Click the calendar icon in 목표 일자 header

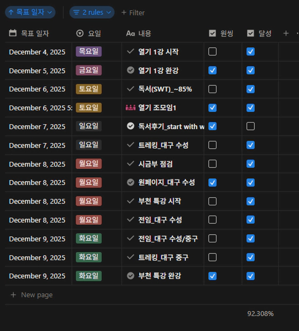click(13, 33)
